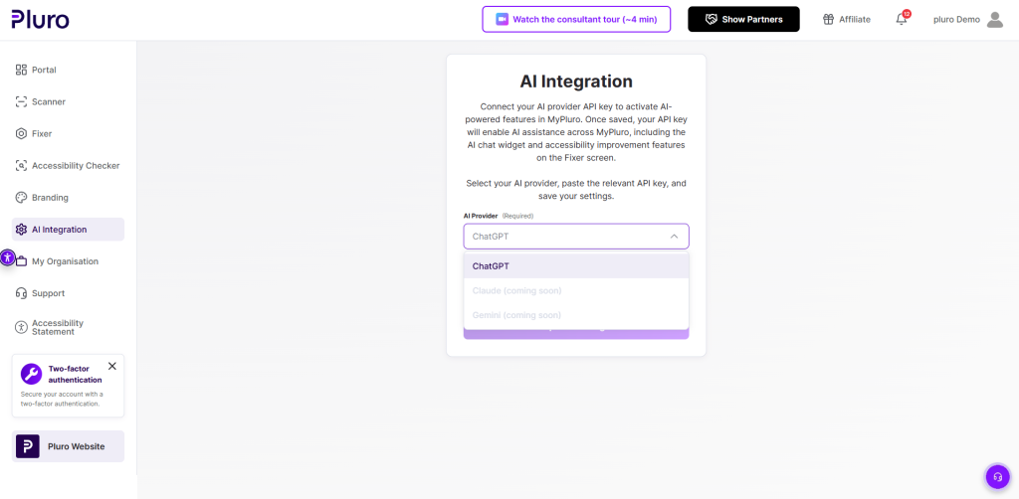
Task: Click the AI Integration heading
Action: pyautogui.click(x=576, y=82)
